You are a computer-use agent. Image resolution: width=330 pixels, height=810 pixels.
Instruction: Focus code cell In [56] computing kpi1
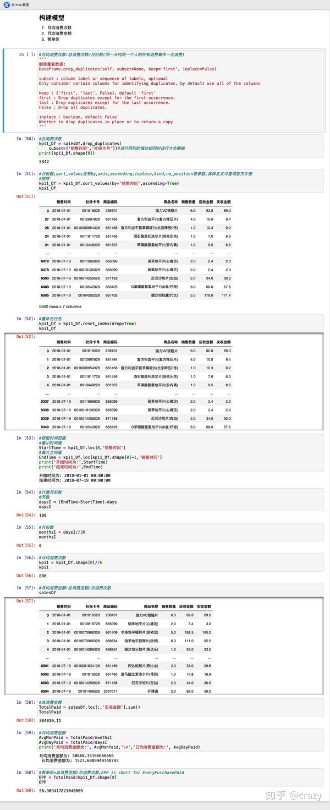click(181, 562)
